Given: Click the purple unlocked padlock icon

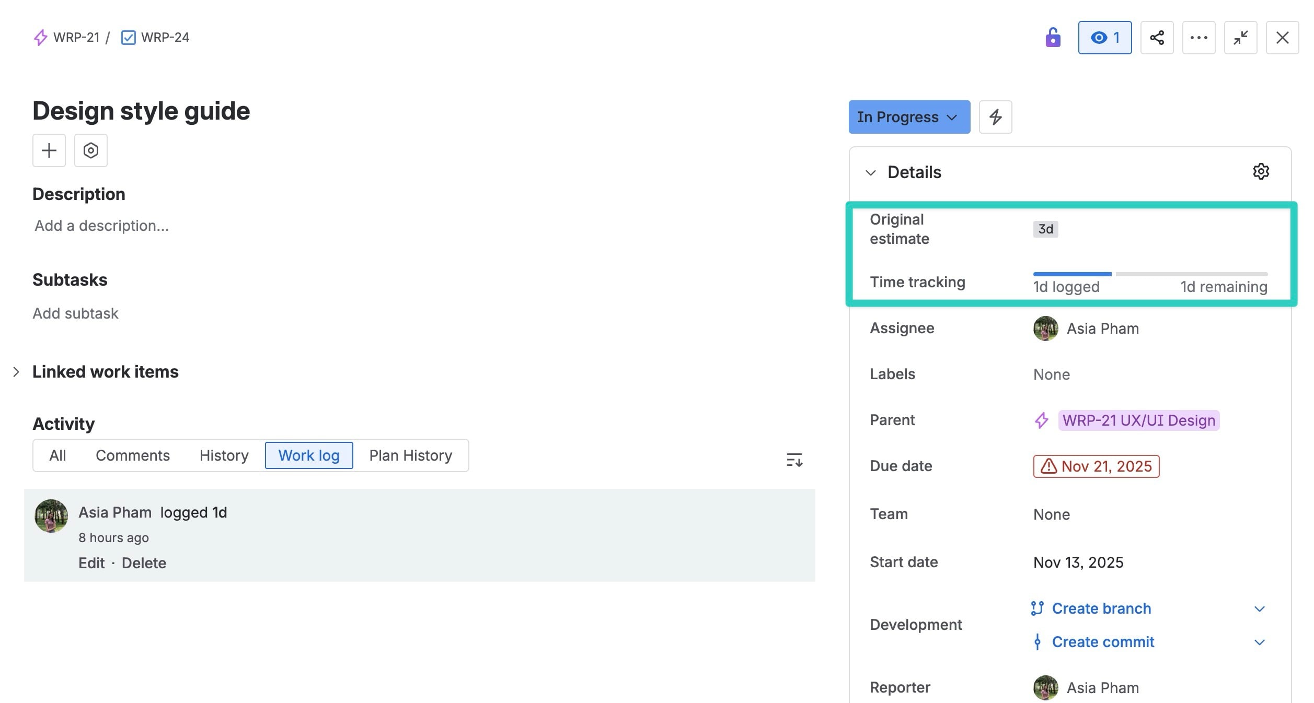Looking at the screenshot, I should point(1053,38).
